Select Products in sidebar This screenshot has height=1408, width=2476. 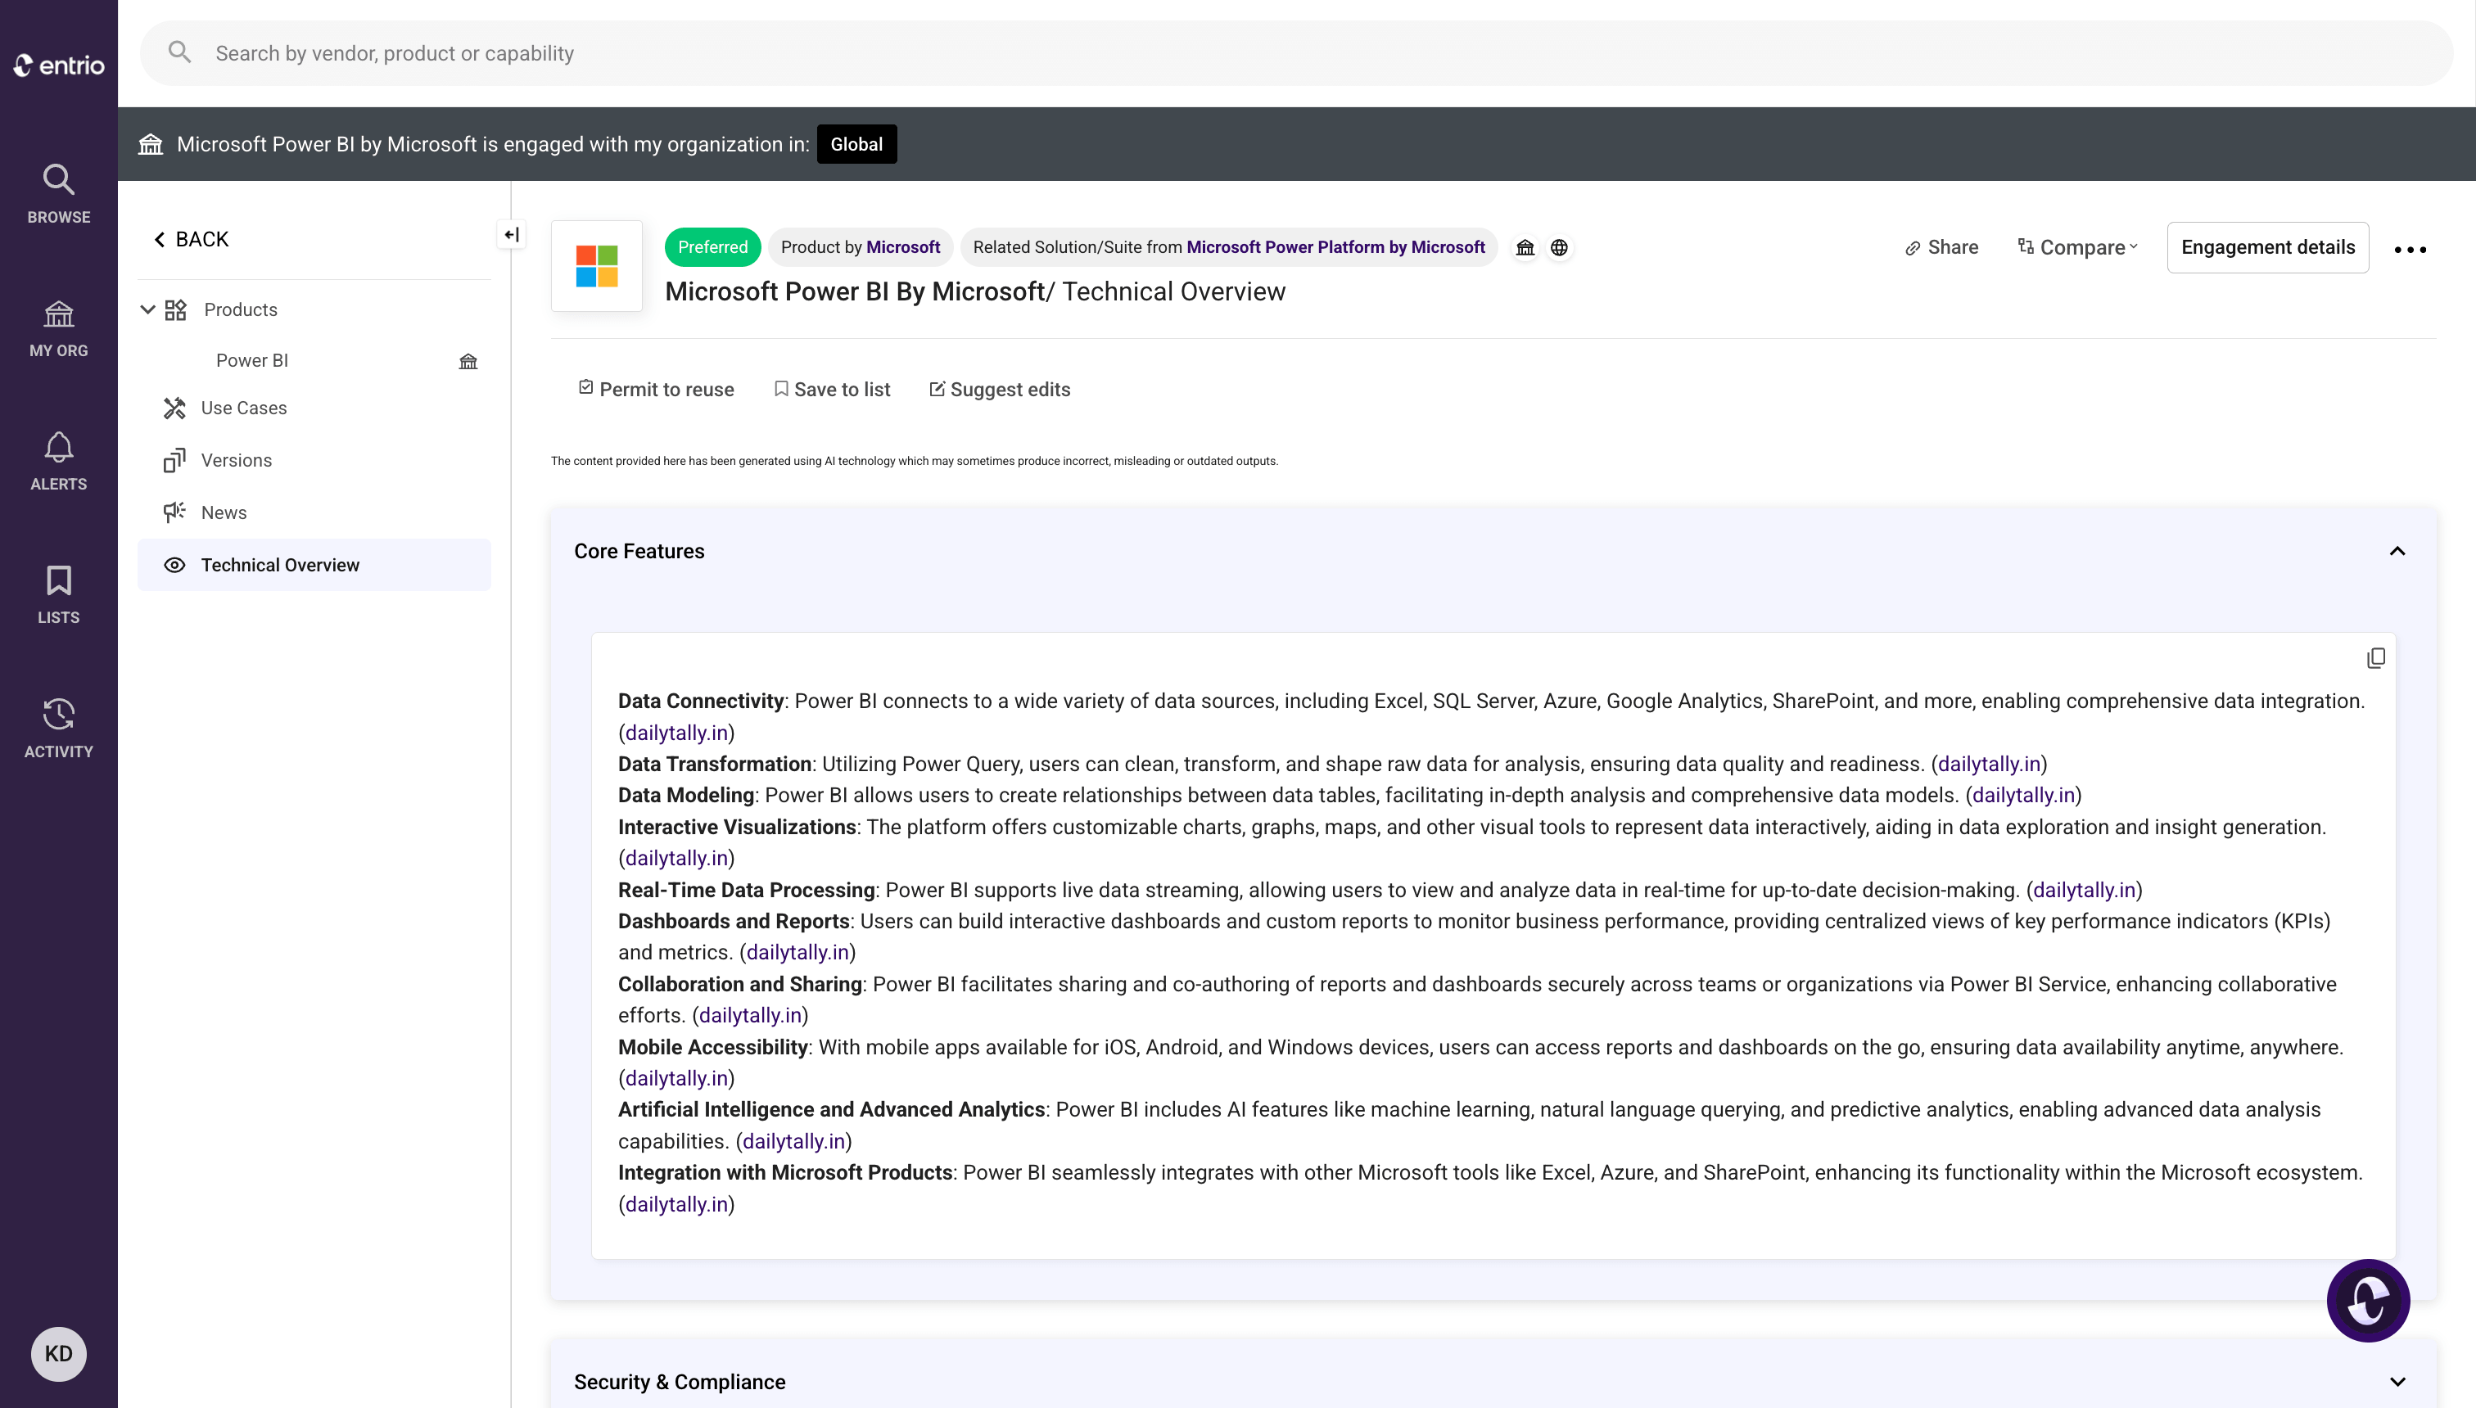[240, 309]
